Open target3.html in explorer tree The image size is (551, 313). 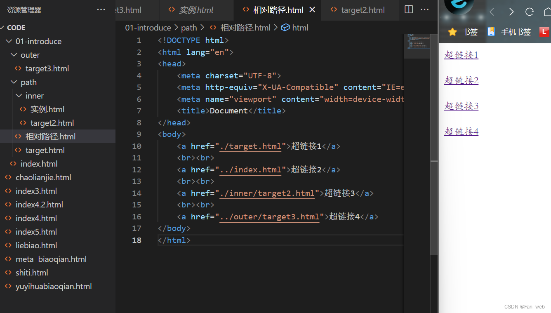[47, 68]
